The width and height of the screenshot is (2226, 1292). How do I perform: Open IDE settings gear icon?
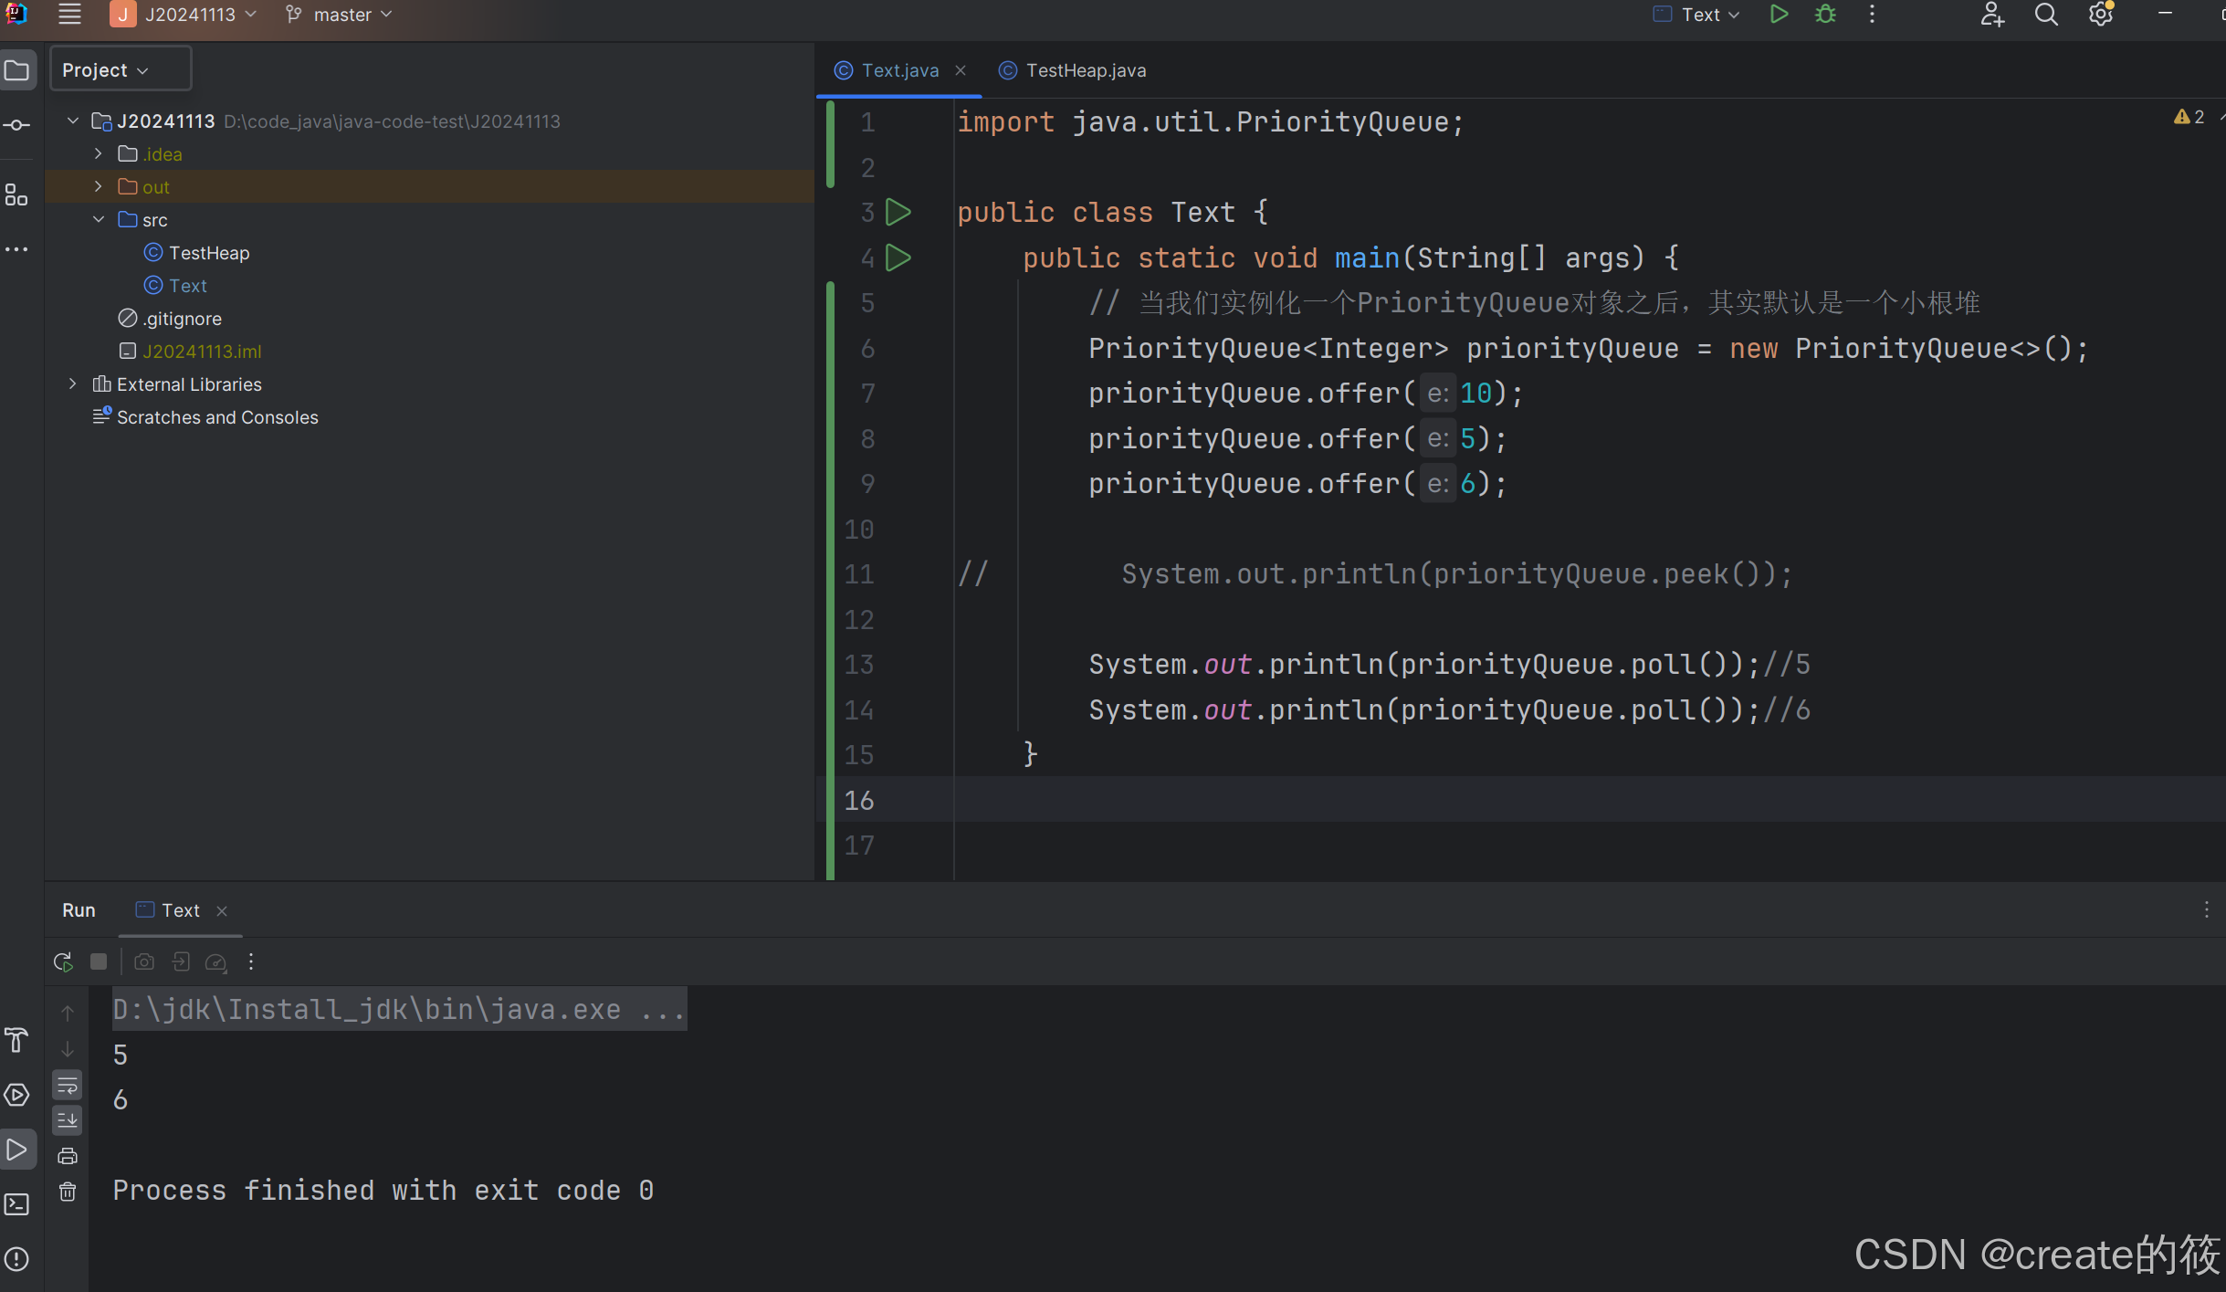coord(2100,15)
